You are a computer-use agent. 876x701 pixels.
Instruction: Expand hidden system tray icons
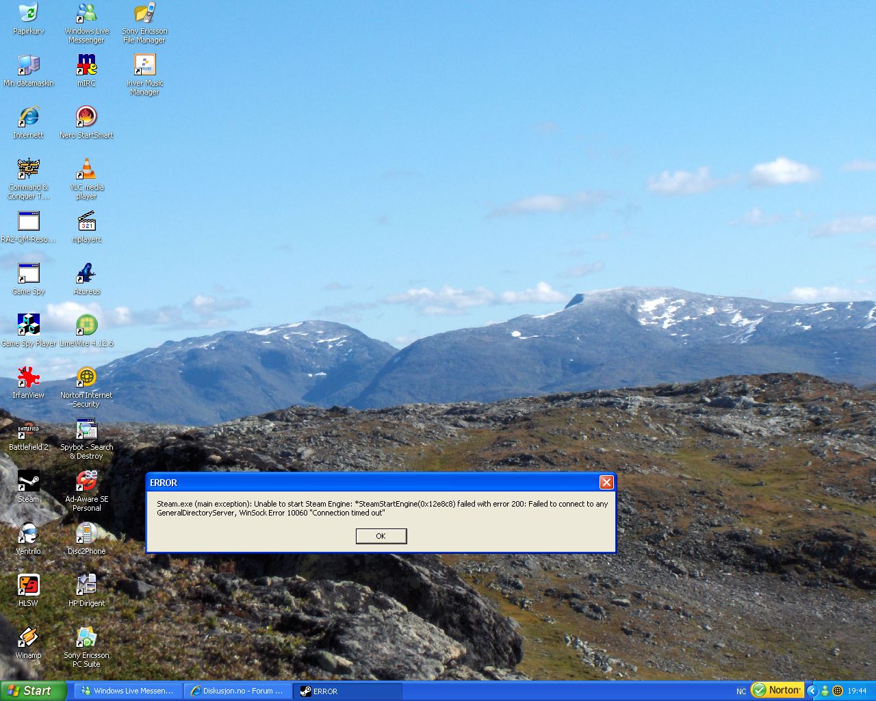pyautogui.click(x=812, y=691)
